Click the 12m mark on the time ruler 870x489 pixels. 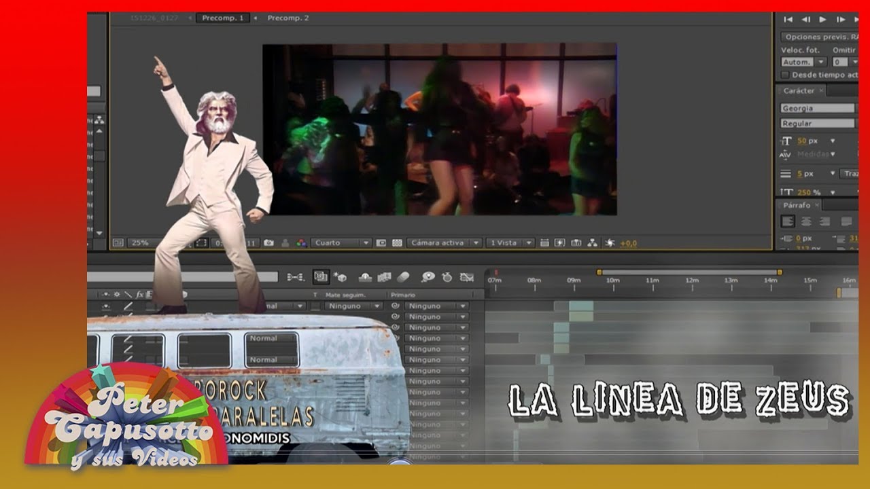pos(691,280)
